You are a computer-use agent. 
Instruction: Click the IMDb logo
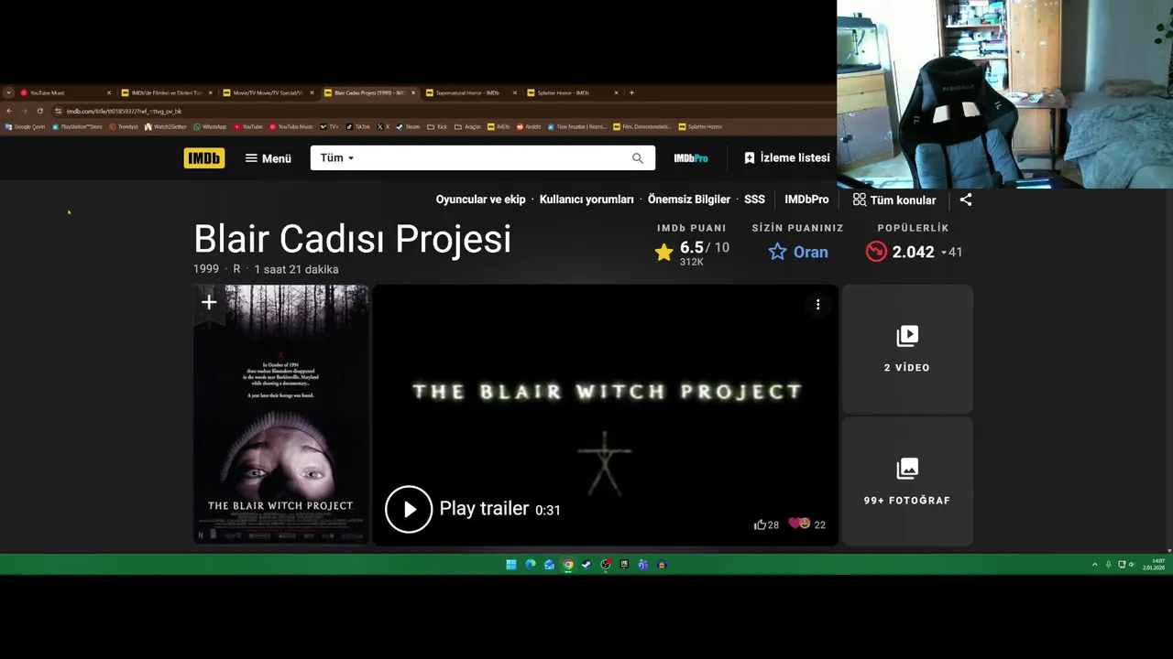[x=203, y=158]
